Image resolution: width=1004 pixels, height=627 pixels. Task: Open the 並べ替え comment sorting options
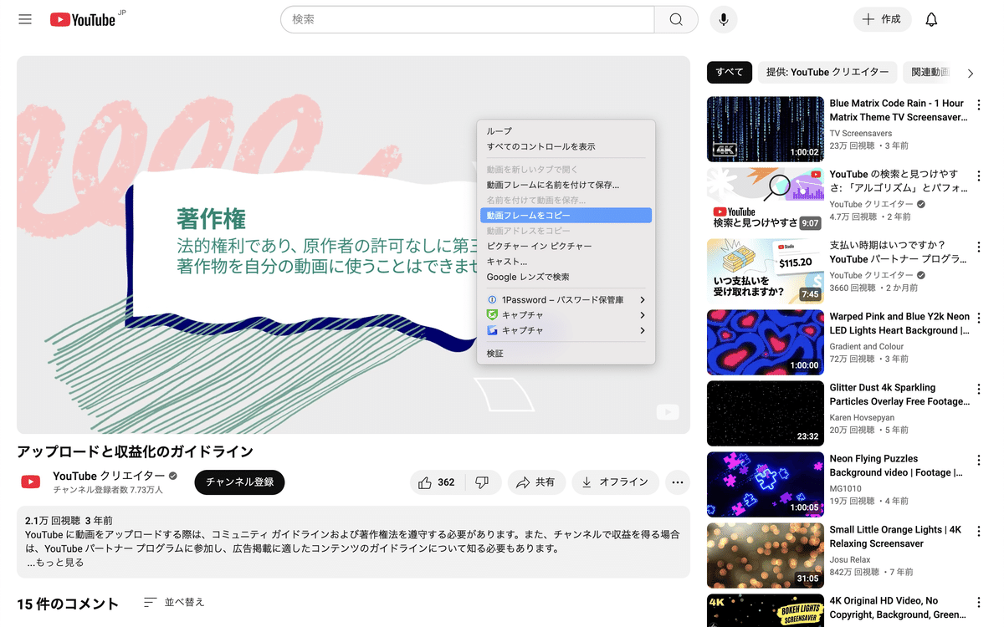coord(173,602)
